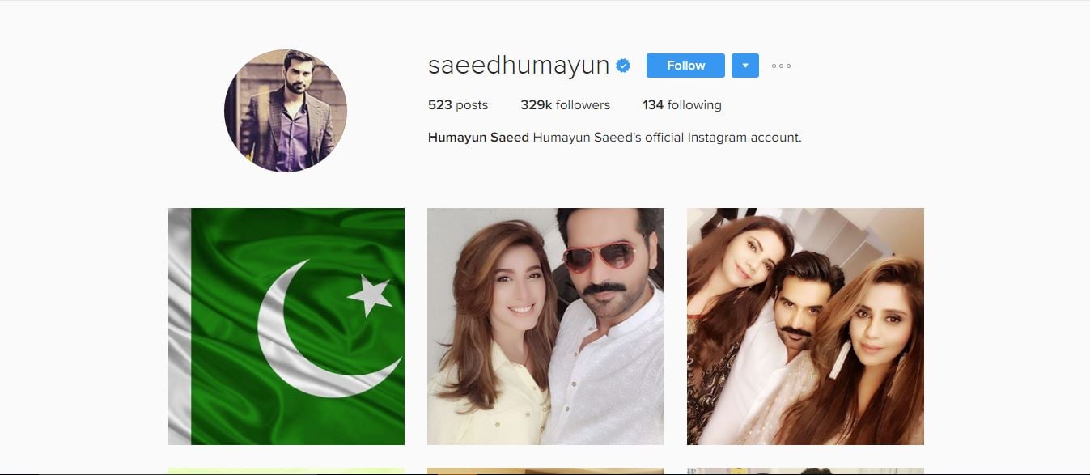Screen dimensions: 1090x475
Task: Open partially visible middle bottom post
Action: coord(545,471)
